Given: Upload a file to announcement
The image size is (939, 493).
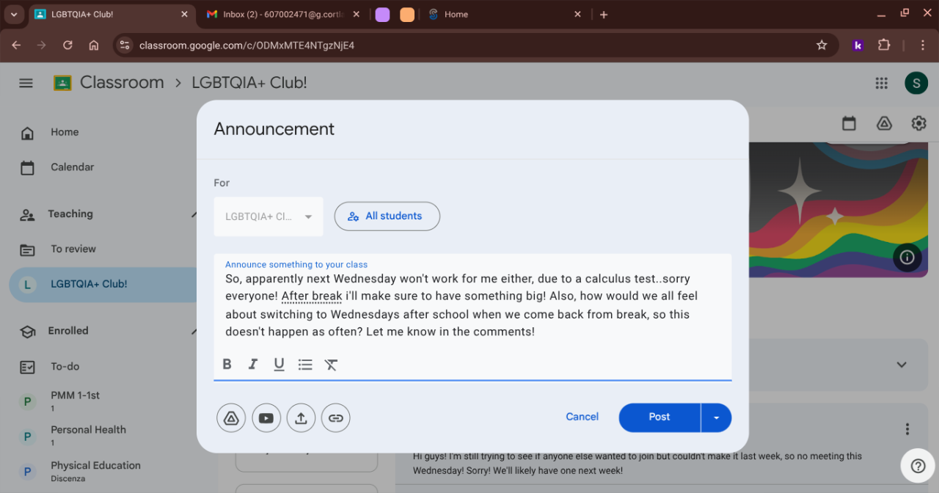Looking at the screenshot, I should [301, 418].
